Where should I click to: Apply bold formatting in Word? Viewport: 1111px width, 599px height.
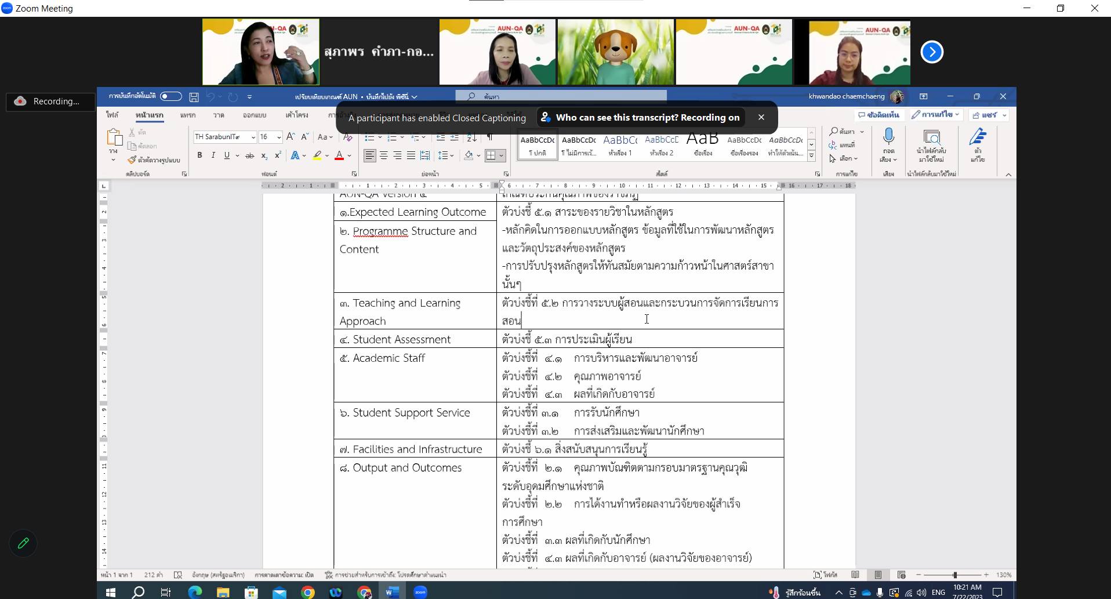point(199,155)
